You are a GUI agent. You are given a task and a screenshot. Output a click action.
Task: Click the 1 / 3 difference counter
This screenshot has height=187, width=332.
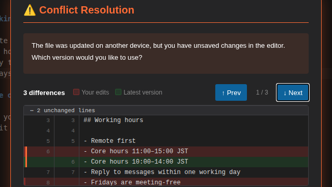[262, 92]
